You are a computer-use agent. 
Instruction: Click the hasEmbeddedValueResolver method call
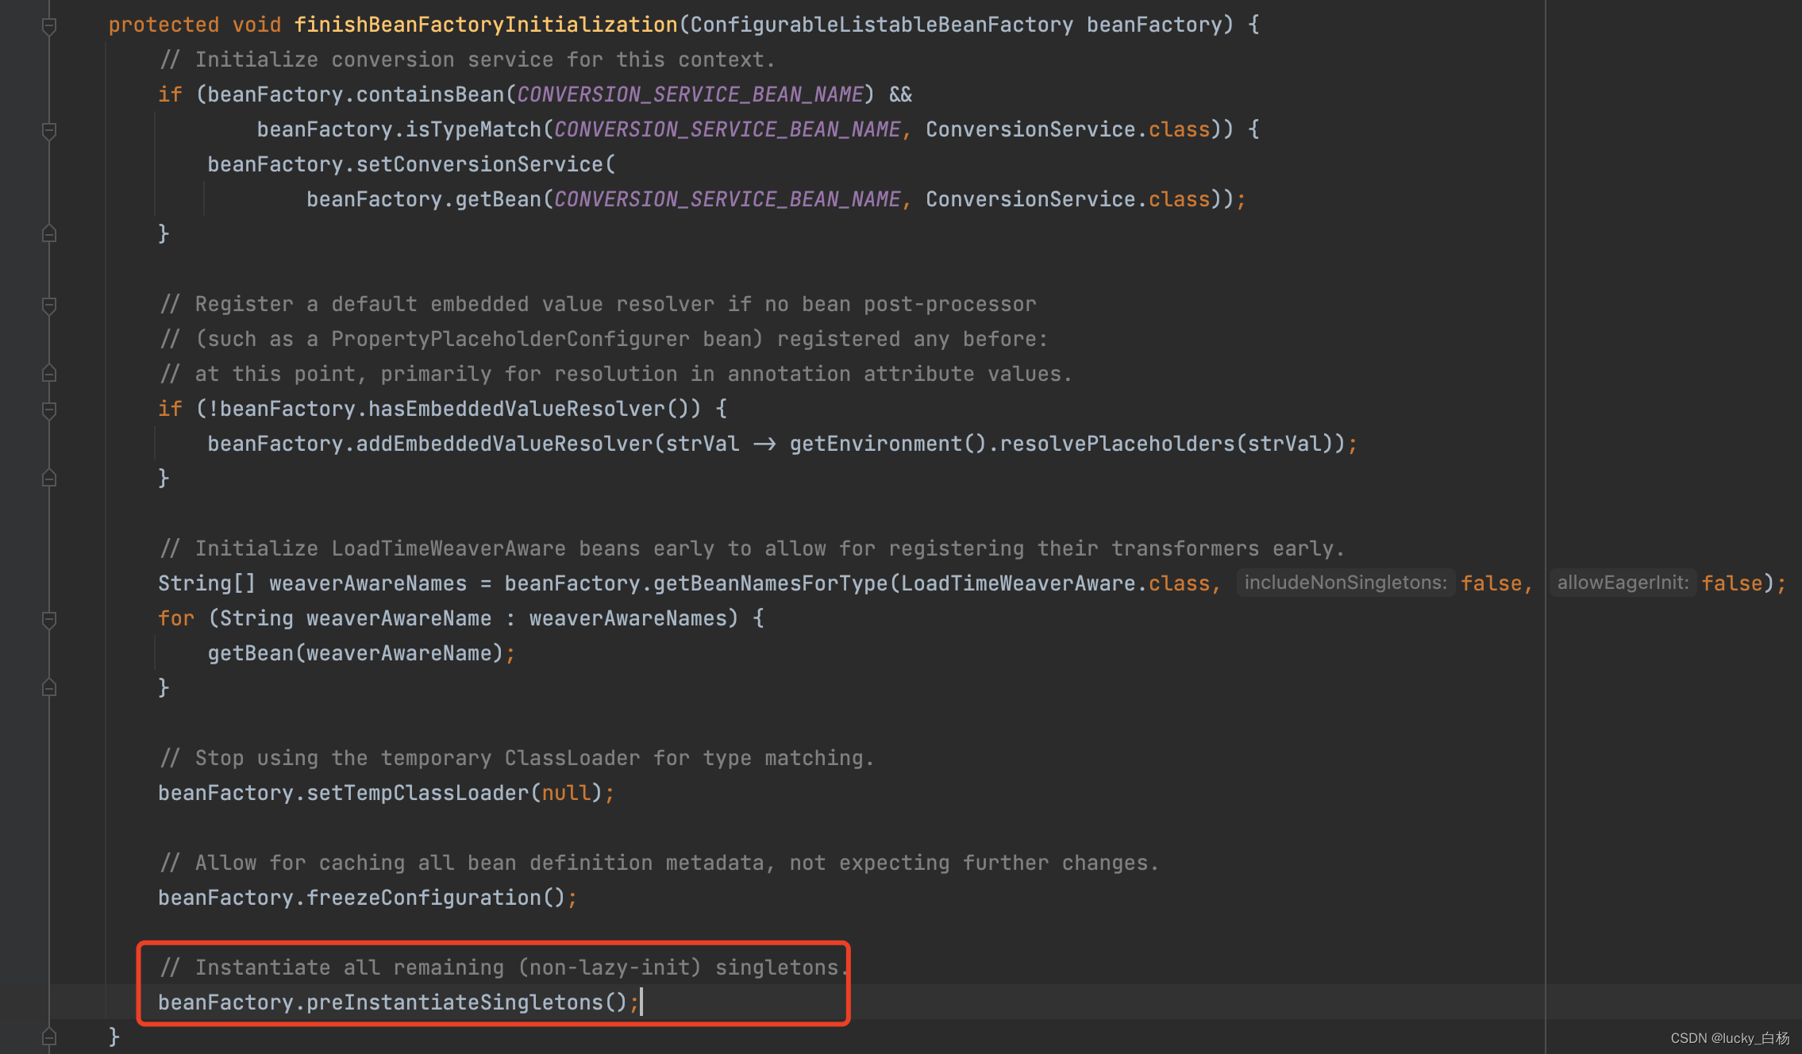point(516,409)
